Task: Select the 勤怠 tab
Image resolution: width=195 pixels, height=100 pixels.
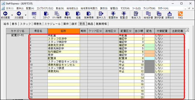Action: pyautogui.click(x=82, y=24)
